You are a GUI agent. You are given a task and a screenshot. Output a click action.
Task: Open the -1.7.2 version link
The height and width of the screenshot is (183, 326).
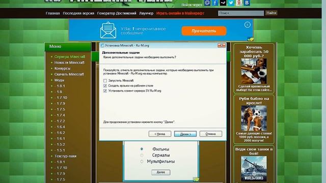(x=60, y=121)
